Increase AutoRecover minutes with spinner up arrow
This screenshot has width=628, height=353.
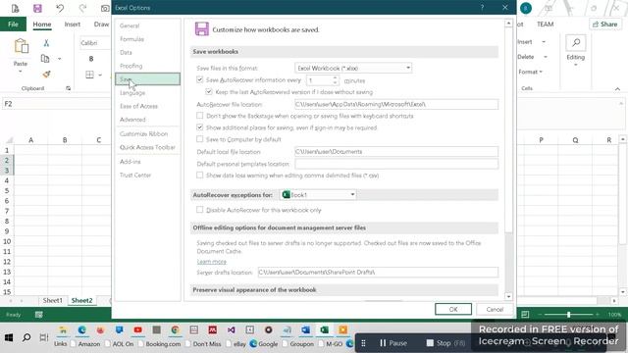tap(335, 78)
